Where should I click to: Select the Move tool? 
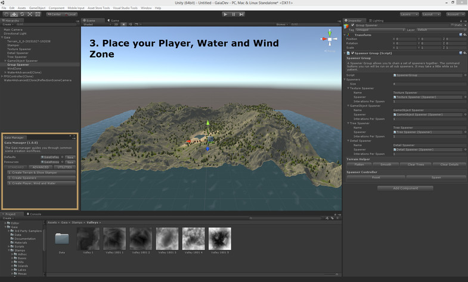click(14, 14)
